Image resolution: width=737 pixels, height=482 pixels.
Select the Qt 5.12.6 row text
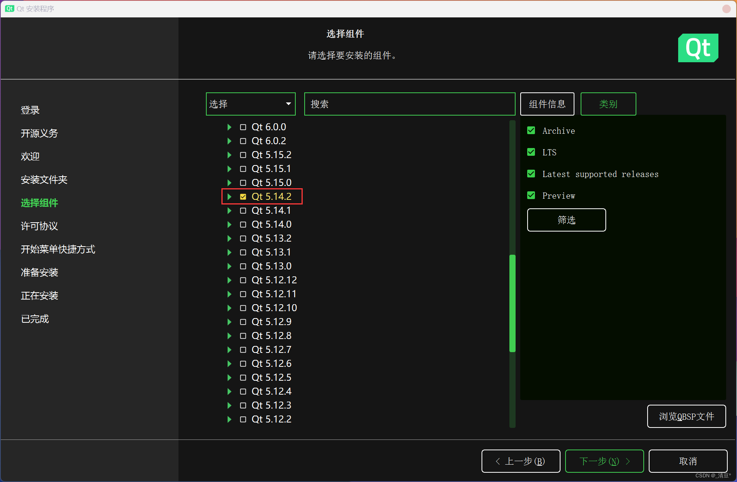[271, 364]
